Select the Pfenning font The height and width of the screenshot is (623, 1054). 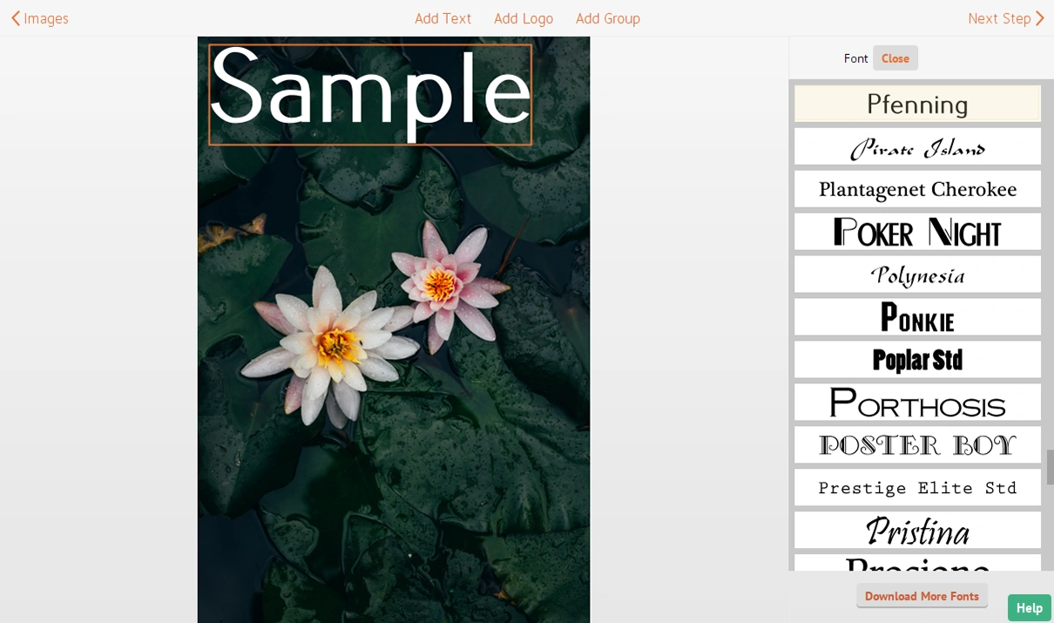click(917, 104)
